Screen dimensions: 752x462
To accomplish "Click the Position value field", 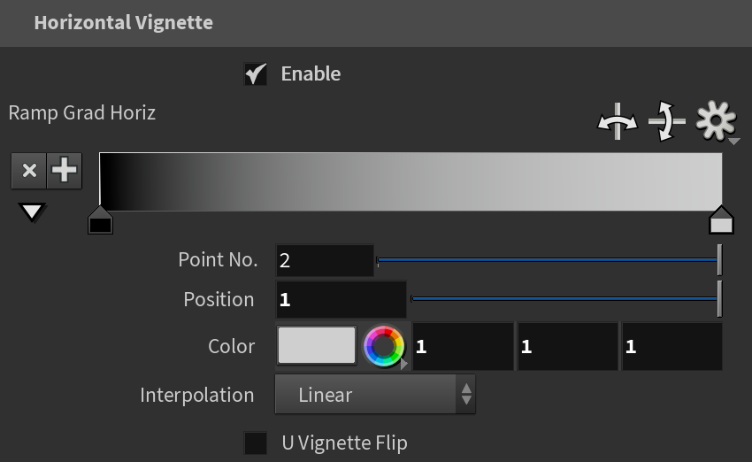I will [x=341, y=300].
